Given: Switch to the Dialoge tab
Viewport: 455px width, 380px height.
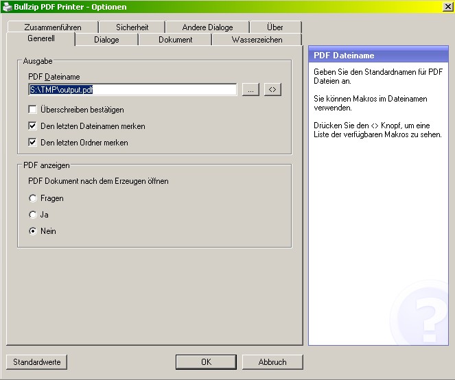Looking at the screenshot, I should pyautogui.click(x=106, y=40).
